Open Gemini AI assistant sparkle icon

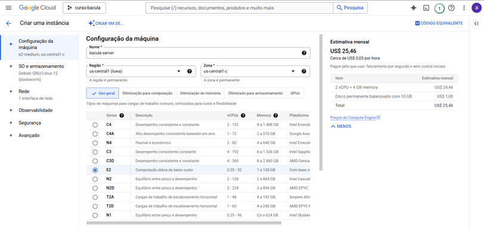pos(413,8)
